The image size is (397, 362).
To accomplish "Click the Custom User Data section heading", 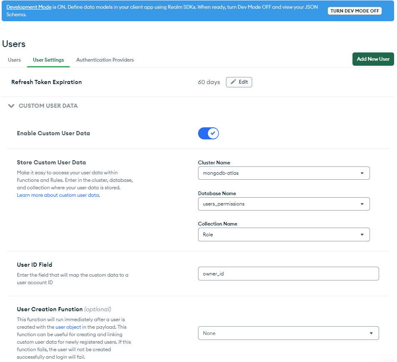I will pos(48,106).
